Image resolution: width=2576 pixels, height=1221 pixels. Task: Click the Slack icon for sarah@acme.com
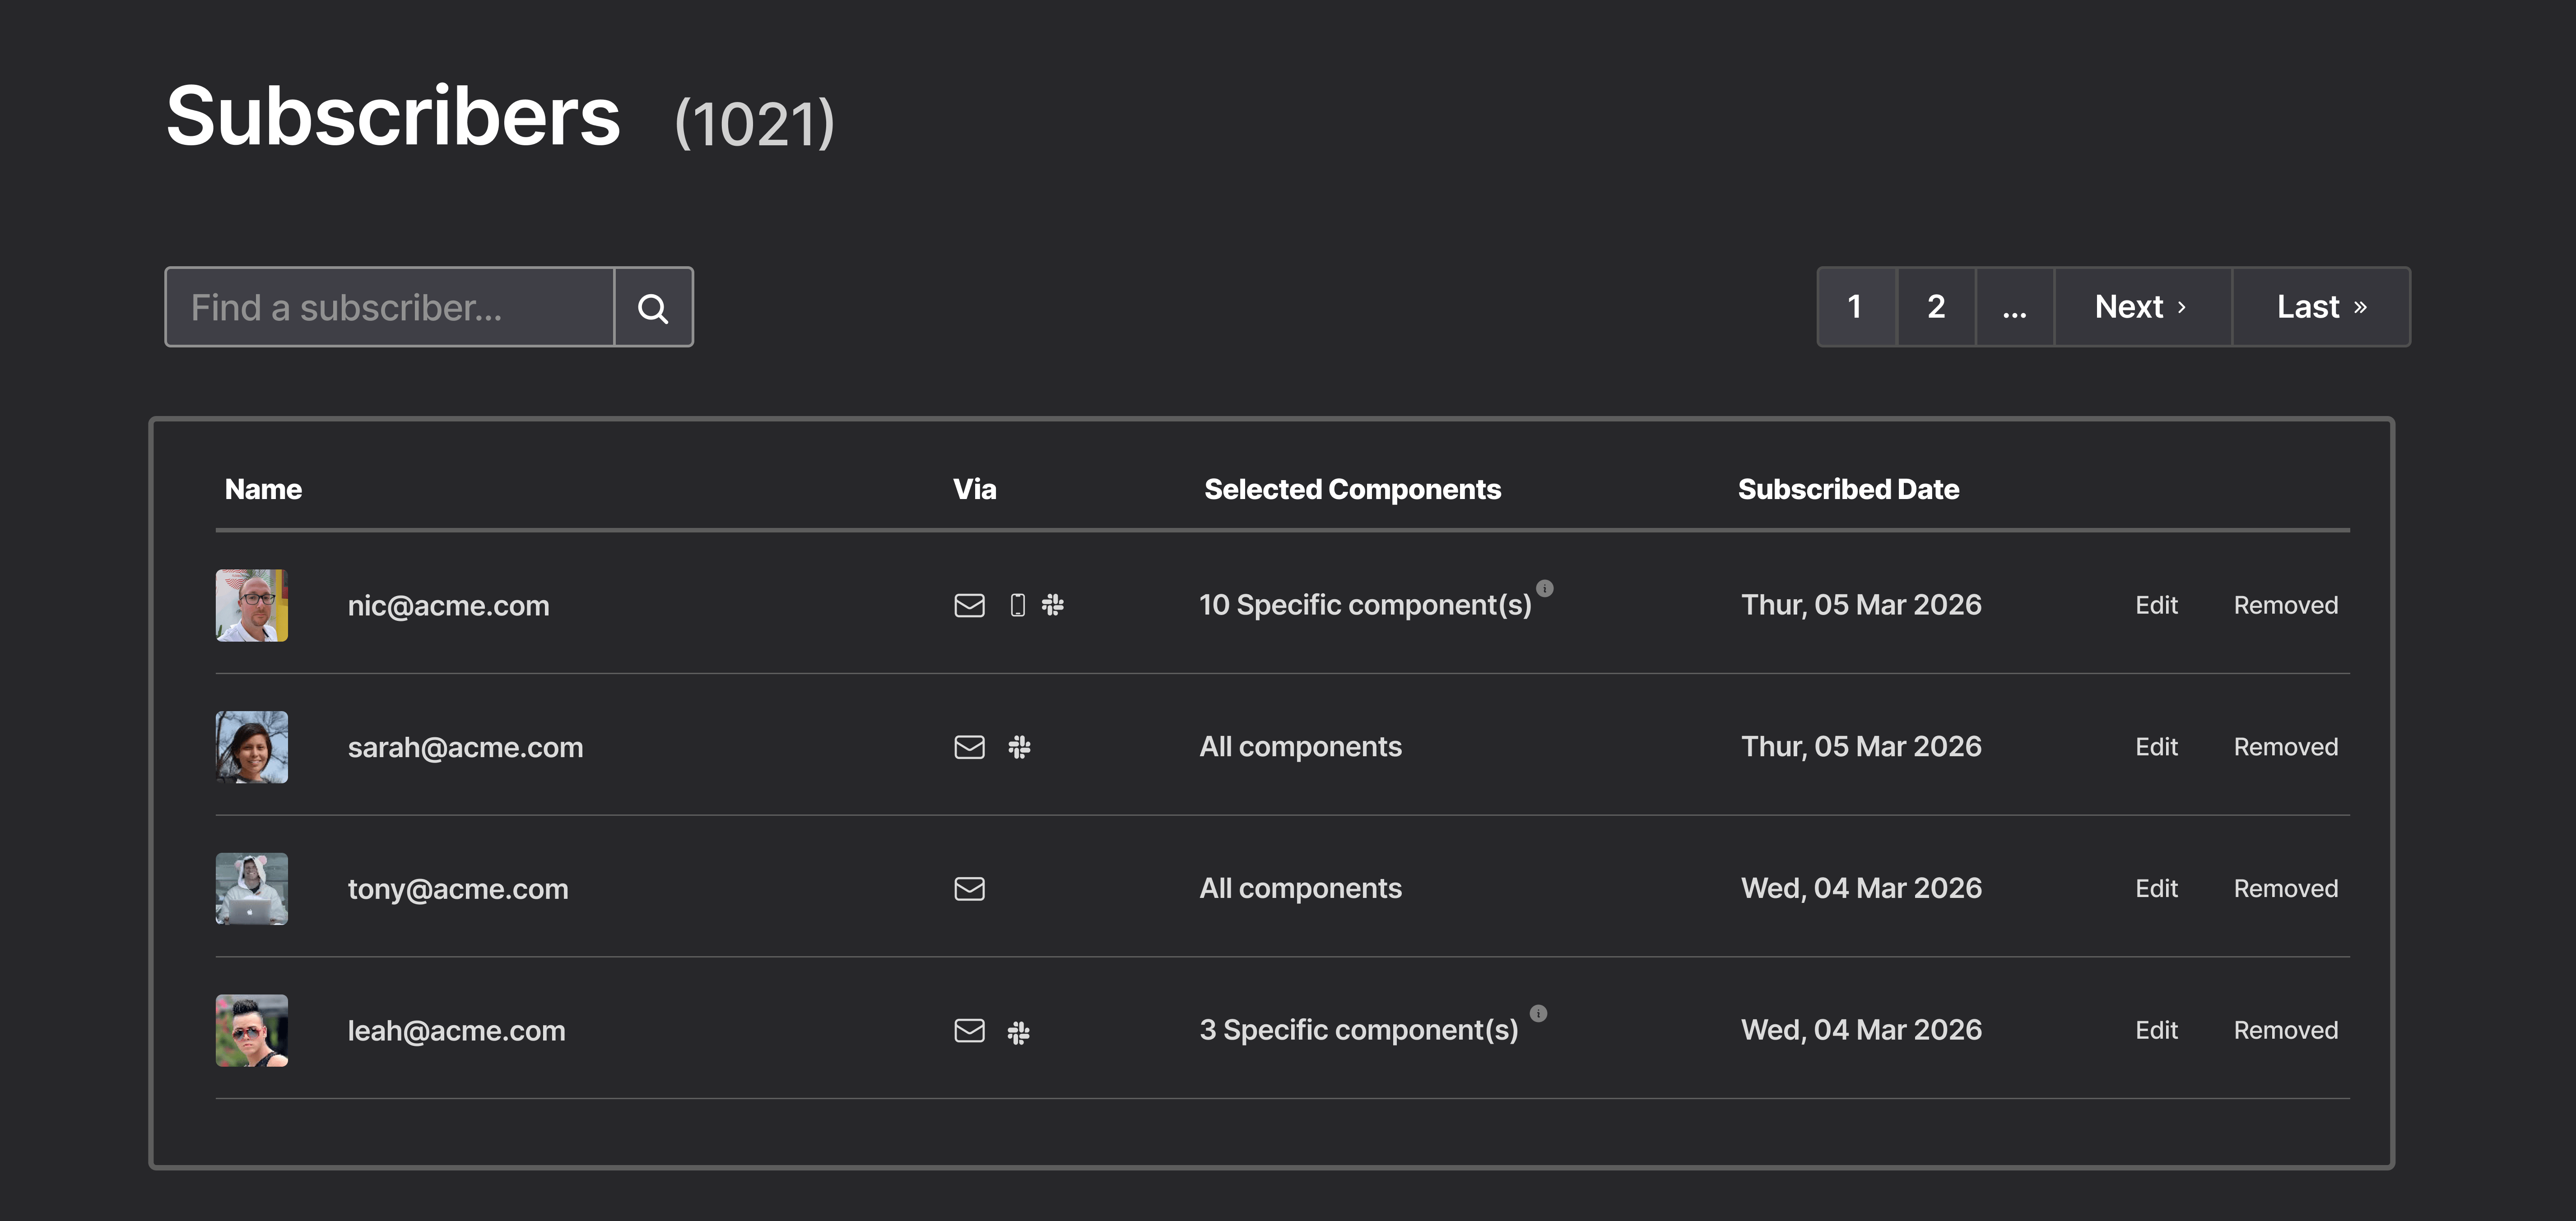(x=1020, y=746)
